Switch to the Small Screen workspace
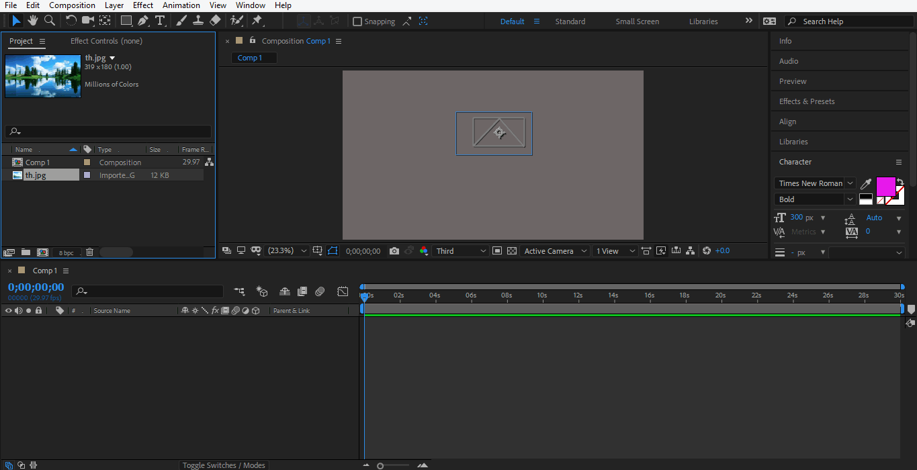Viewport: 917px width, 470px height. pos(637,21)
